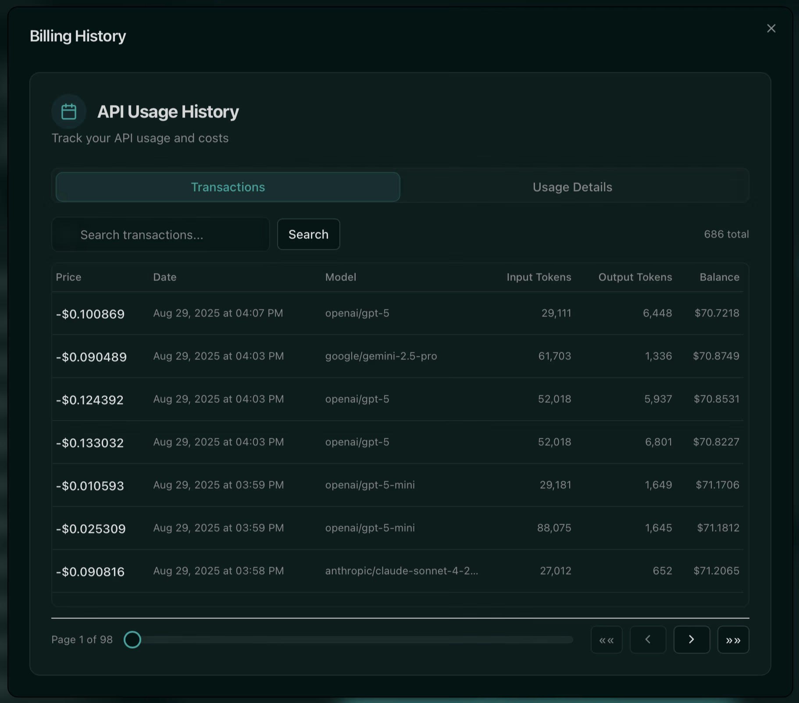Screen dimensions: 799x703
Task: Go to the next page arrow
Action: click(x=692, y=640)
